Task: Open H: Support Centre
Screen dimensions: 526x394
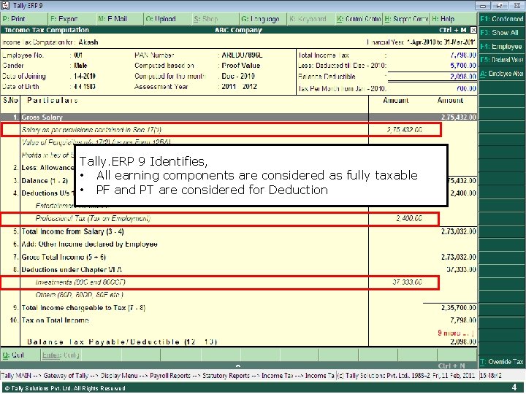Action: click(x=406, y=19)
